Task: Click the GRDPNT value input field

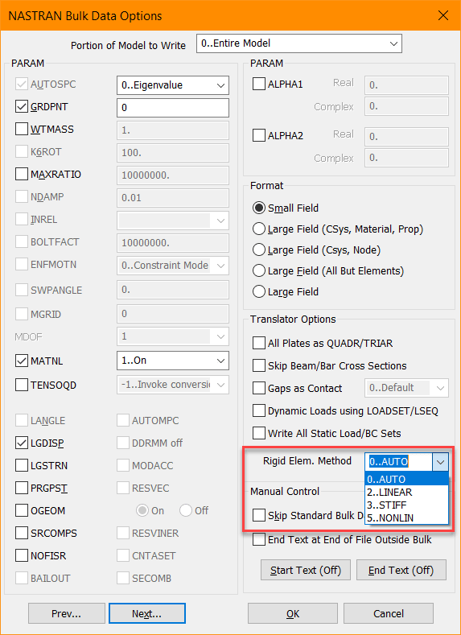Action: [173, 107]
